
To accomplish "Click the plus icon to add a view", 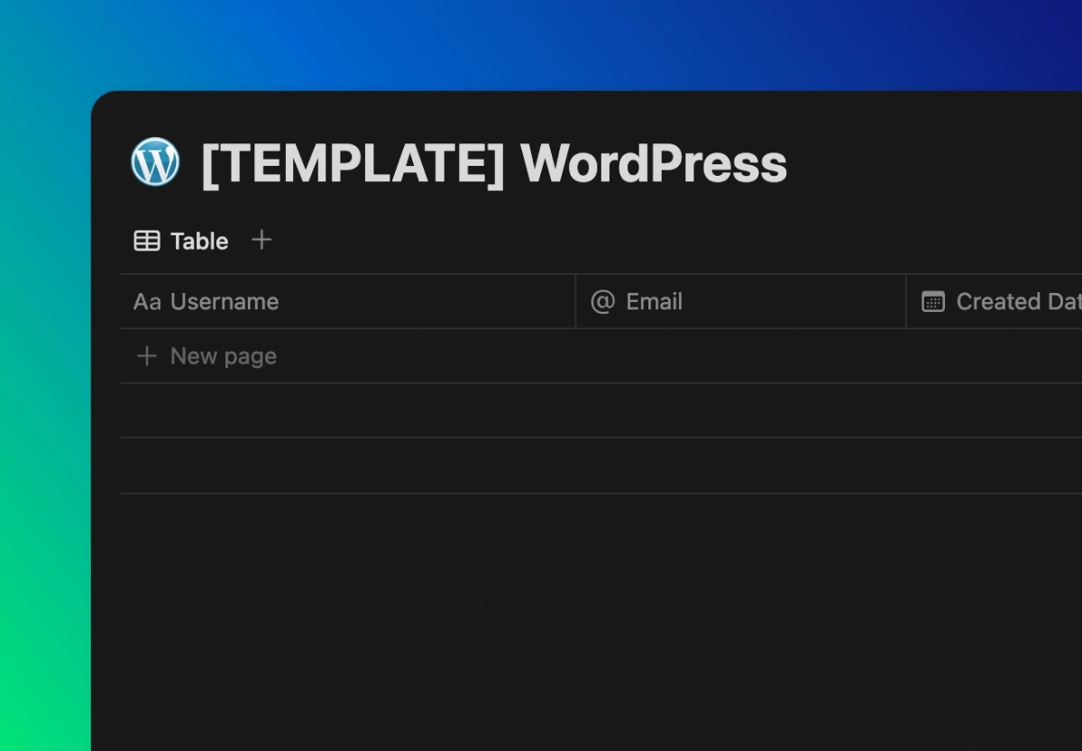I will pos(261,240).
